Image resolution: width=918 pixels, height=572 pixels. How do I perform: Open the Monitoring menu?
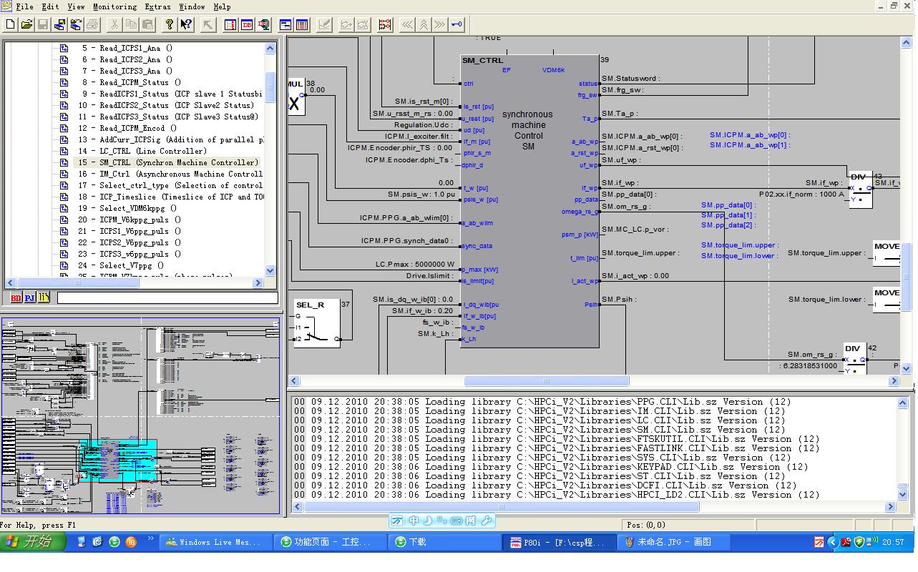tap(114, 6)
